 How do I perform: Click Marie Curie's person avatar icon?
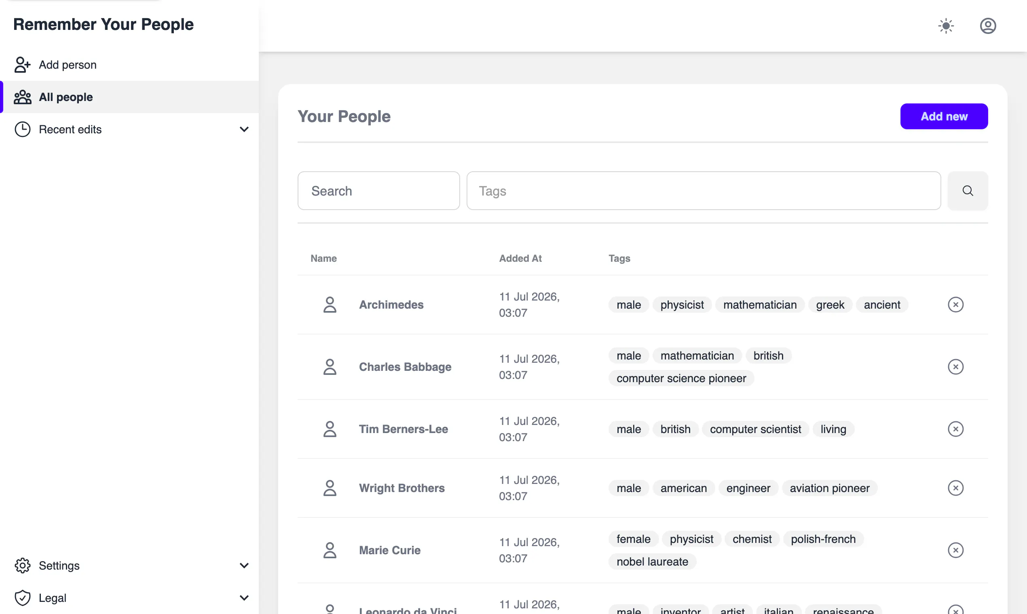point(330,550)
